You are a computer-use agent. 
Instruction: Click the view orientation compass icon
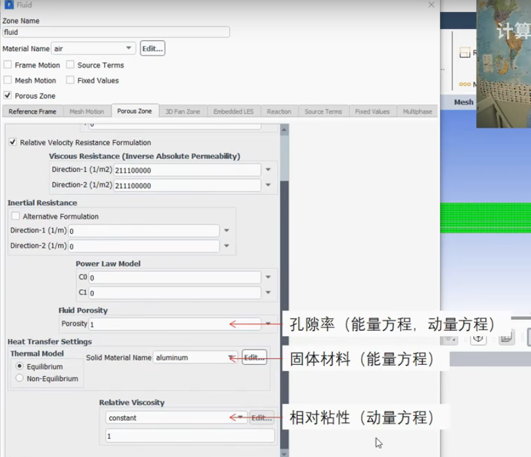click(x=478, y=339)
